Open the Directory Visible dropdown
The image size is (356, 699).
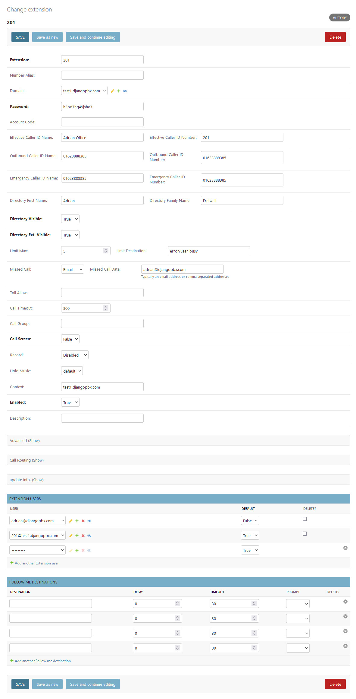70,219
